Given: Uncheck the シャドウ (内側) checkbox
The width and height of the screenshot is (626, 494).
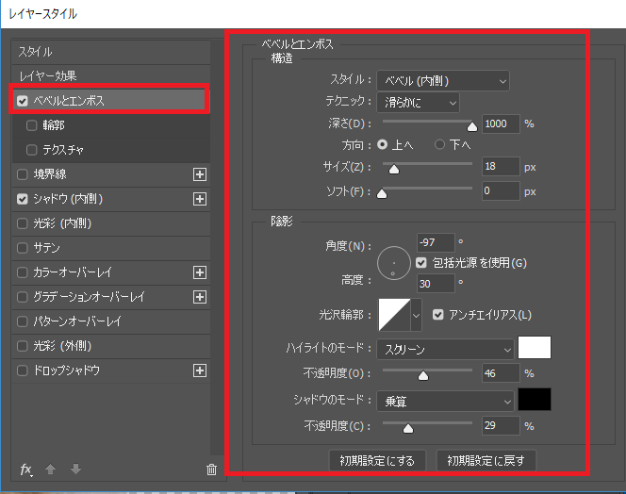Looking at the screenshot, I should coord(23,199).
